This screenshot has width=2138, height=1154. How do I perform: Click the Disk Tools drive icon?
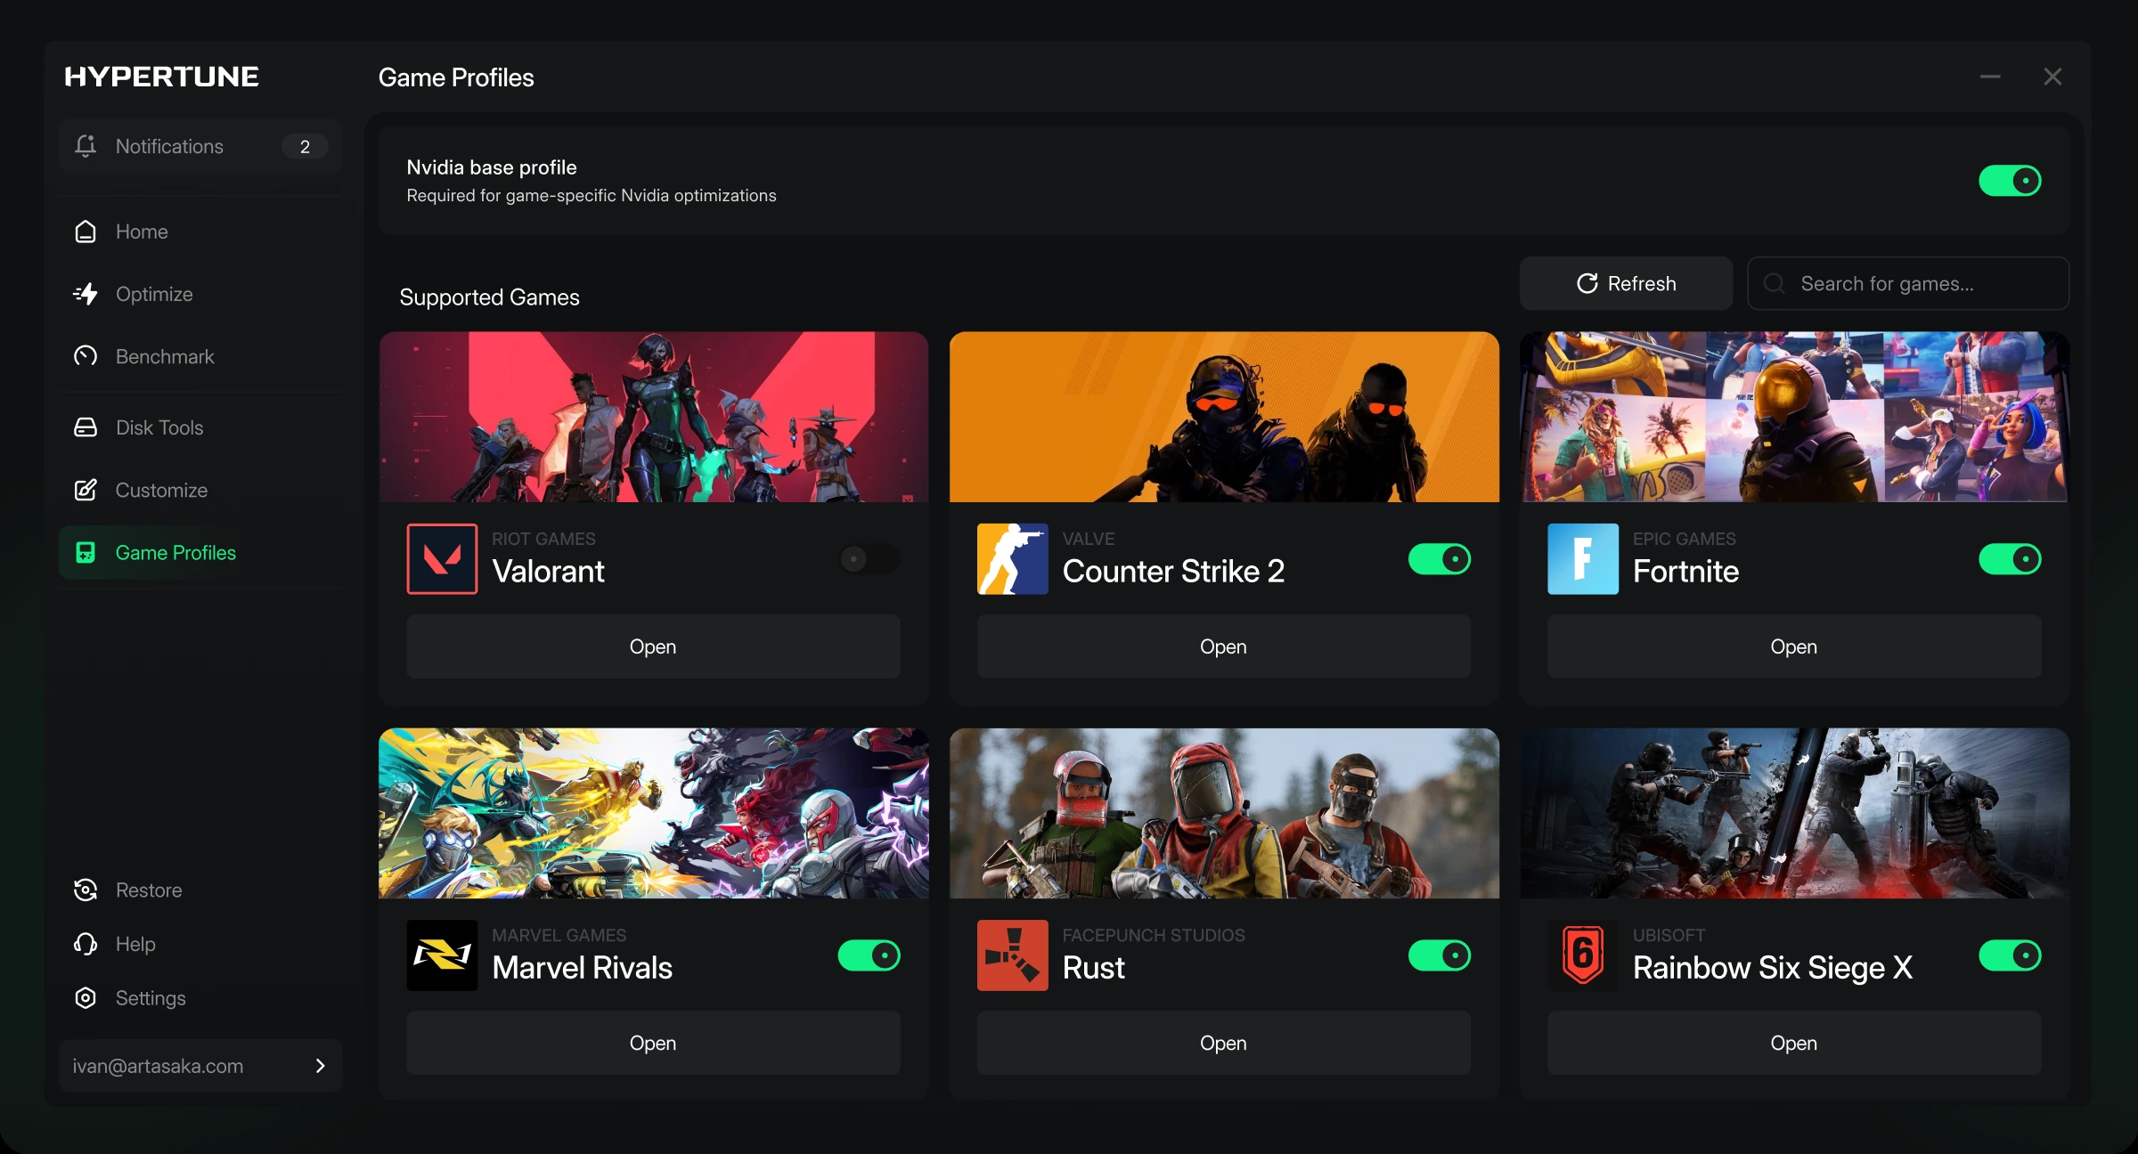click(x=86, y=427)
